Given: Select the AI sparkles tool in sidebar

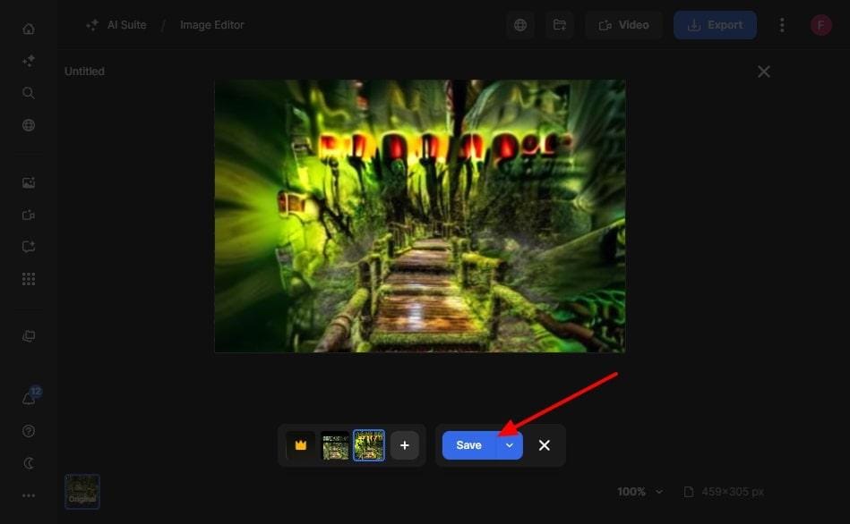Looking at the screenshot, I should [x=28, y=60].
